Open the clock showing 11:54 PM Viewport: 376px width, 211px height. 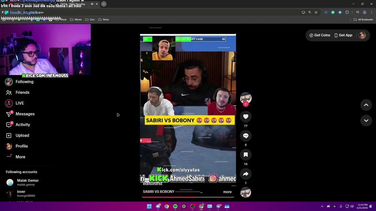pyautogui.click(x=362, y=206)
